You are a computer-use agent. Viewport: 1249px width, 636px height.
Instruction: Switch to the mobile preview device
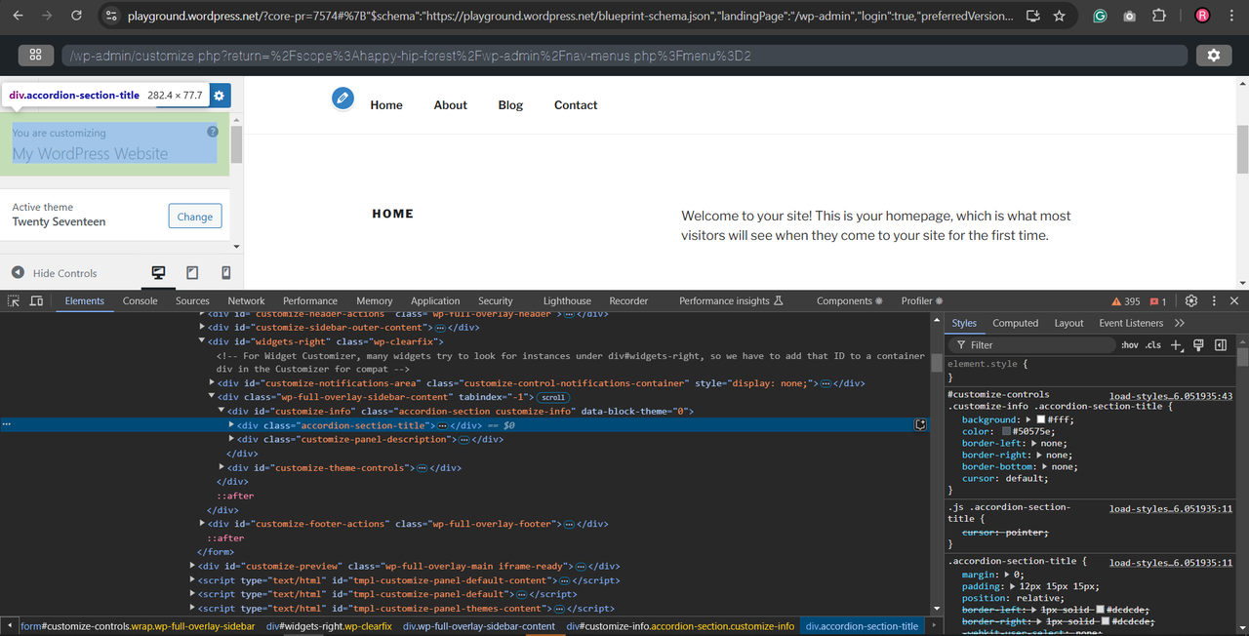coord(226,273)
